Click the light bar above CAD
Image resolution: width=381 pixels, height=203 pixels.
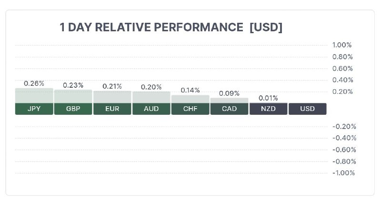click(x=230, y=101)
